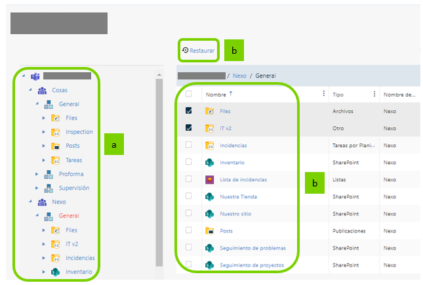This screenshot has height=285, width=423.
Task: Click the Tareas folder icon in the tree
Action: coord(56,160)
